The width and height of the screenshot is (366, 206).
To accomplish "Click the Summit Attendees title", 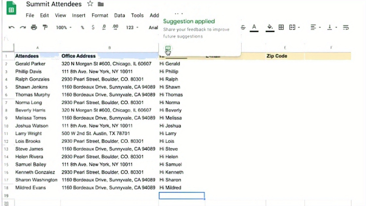I will click(x=54, y=4).
